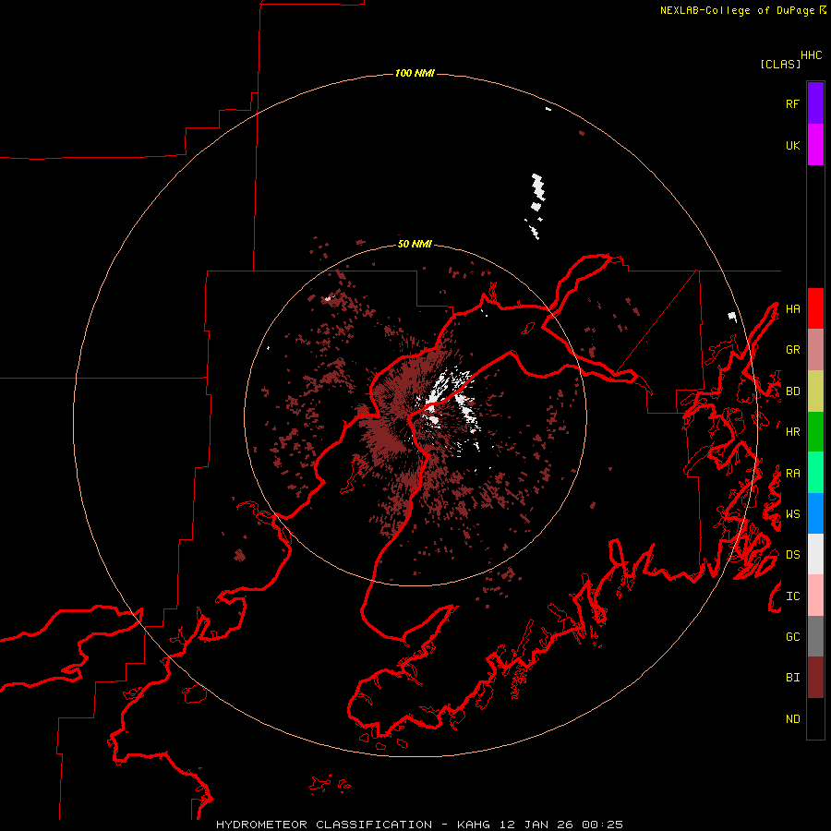The width and height of the screenshot is (831, 831).
Task: Click the HA red legend color block
Action: [x=815, y=308]
